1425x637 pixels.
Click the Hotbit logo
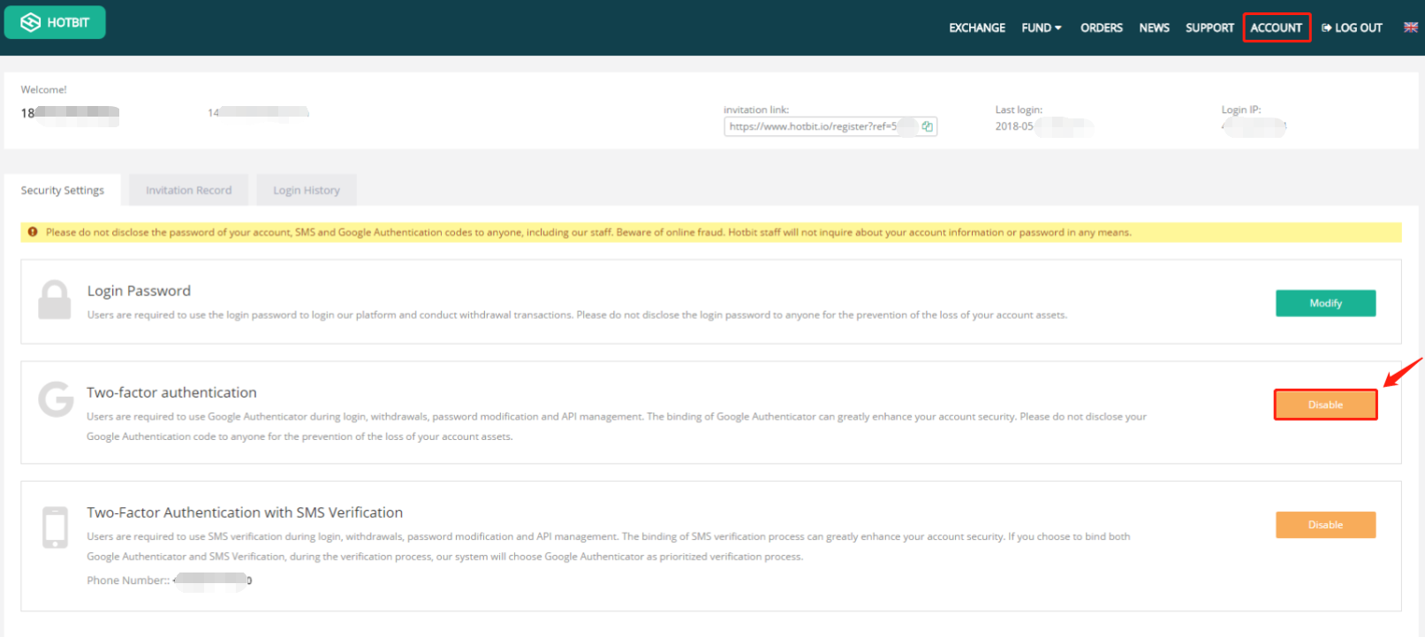tap(55, 22)
